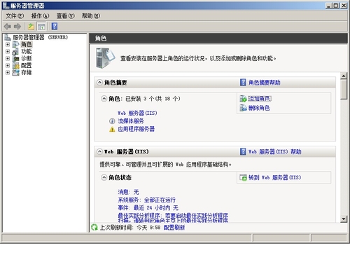This screenshot has width=350, height=269.
Task: Toggle the show/hide console tree toolbar icon
Action: click(41, 27)
